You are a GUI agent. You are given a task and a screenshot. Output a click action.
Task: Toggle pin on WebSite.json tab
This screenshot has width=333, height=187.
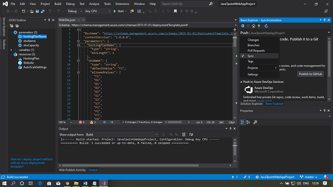coord(79,20)
